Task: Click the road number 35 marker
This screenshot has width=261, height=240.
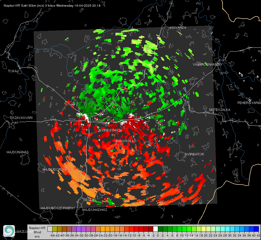Action: point(3,189)
